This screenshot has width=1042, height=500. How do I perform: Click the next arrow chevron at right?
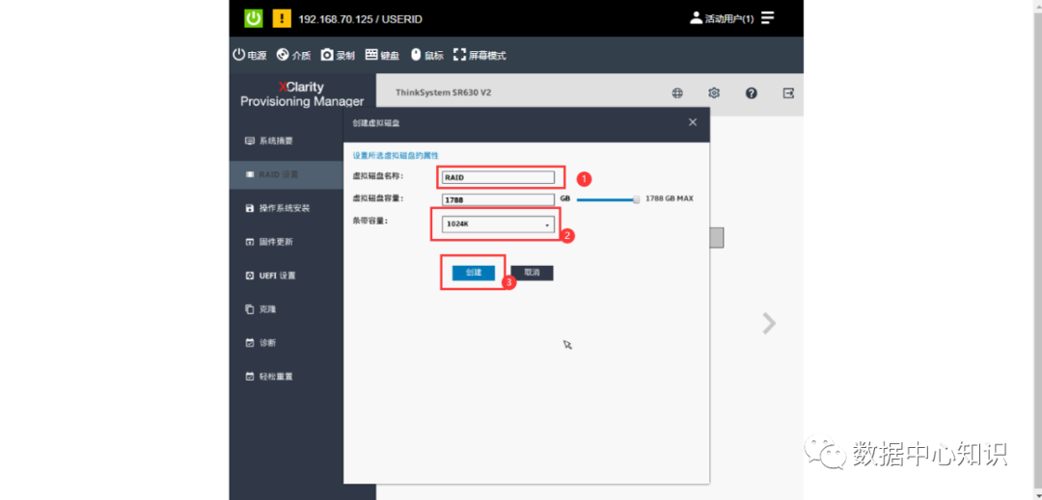coord(769,323)
